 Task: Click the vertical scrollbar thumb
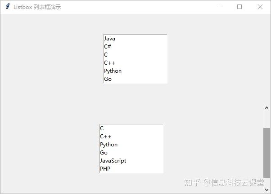click(x=267, y=153)
